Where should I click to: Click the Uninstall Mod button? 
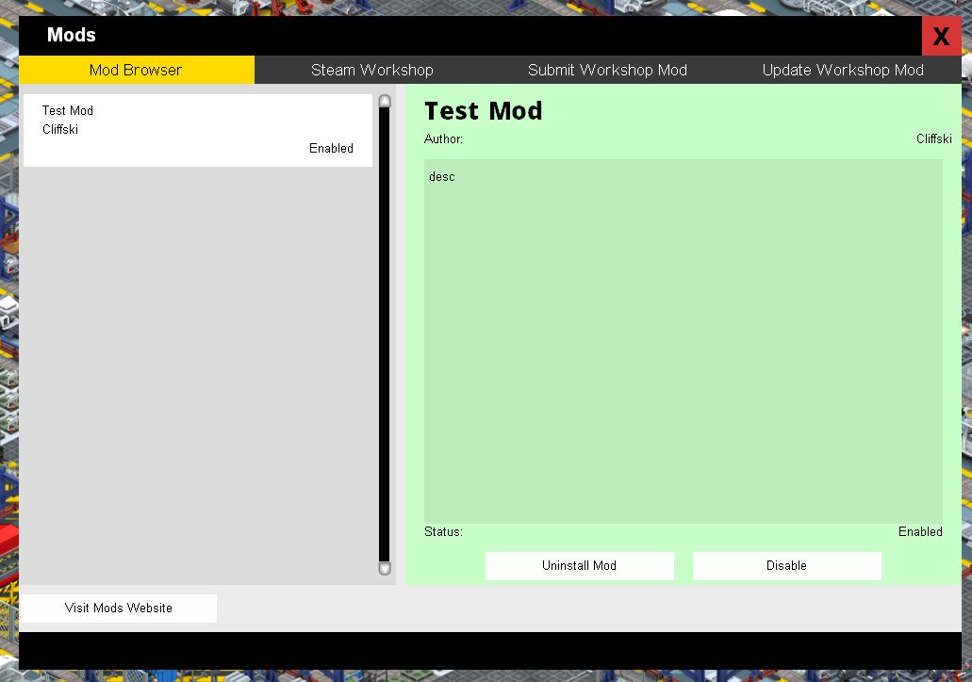(579, 566)
